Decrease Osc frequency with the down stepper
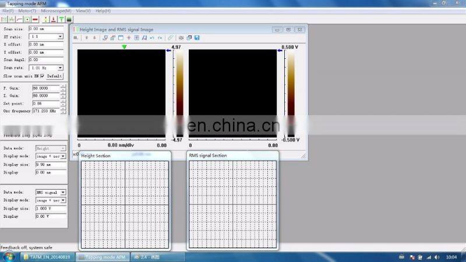The height and width of the screenshot is (262, 466). pos(63,112)
